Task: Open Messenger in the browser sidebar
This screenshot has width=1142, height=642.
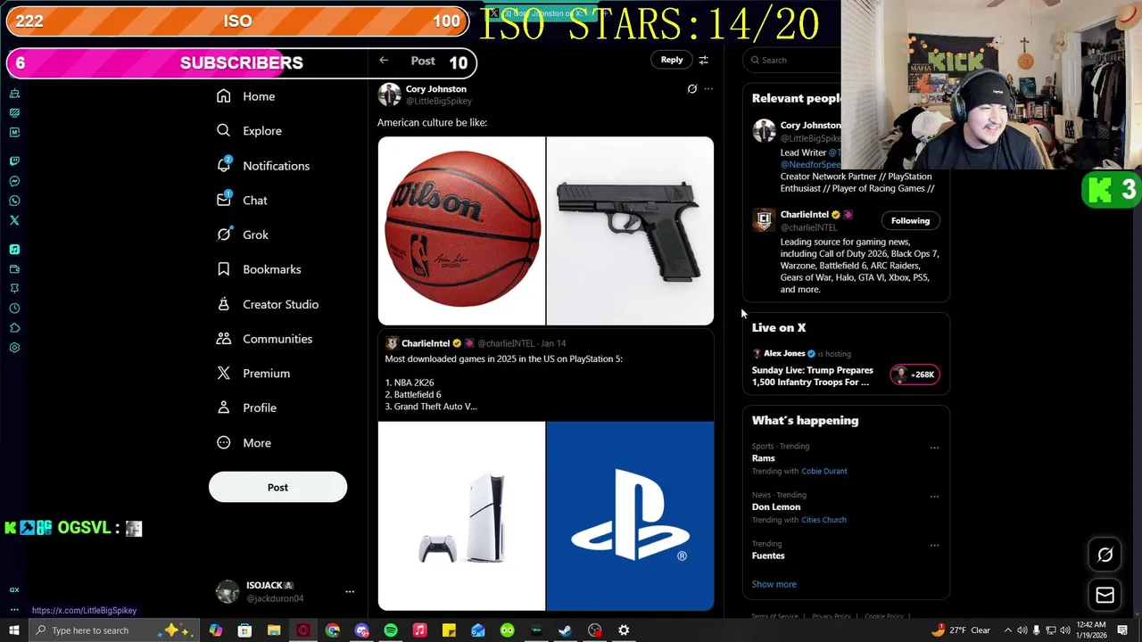Action: [14, 181]
